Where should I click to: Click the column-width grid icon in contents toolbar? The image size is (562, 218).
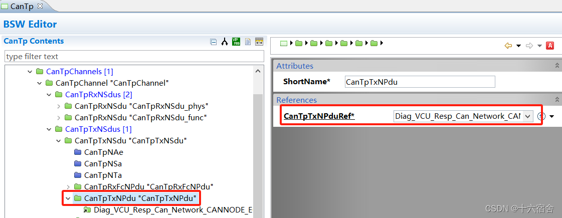pyautogui.click(x=259, y=42)
